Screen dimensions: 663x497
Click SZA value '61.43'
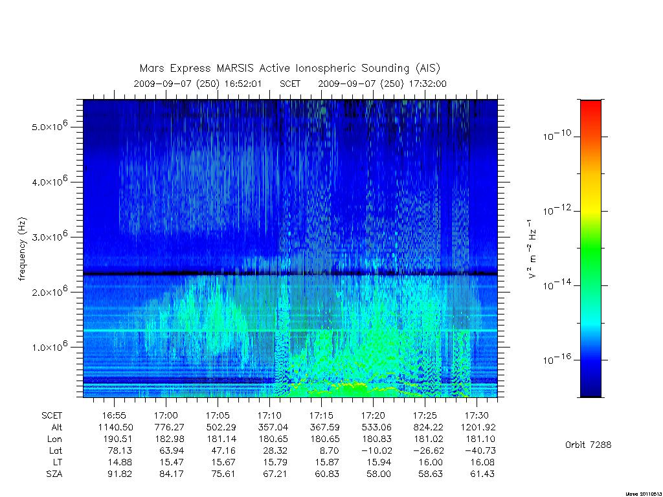point(482,474)
